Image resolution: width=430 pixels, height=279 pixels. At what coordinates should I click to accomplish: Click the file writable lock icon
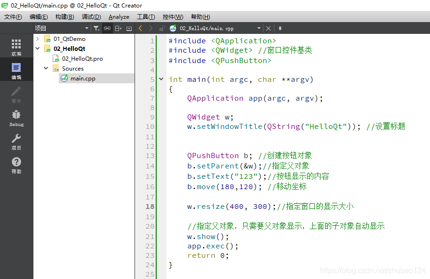[x=162, y=29]
